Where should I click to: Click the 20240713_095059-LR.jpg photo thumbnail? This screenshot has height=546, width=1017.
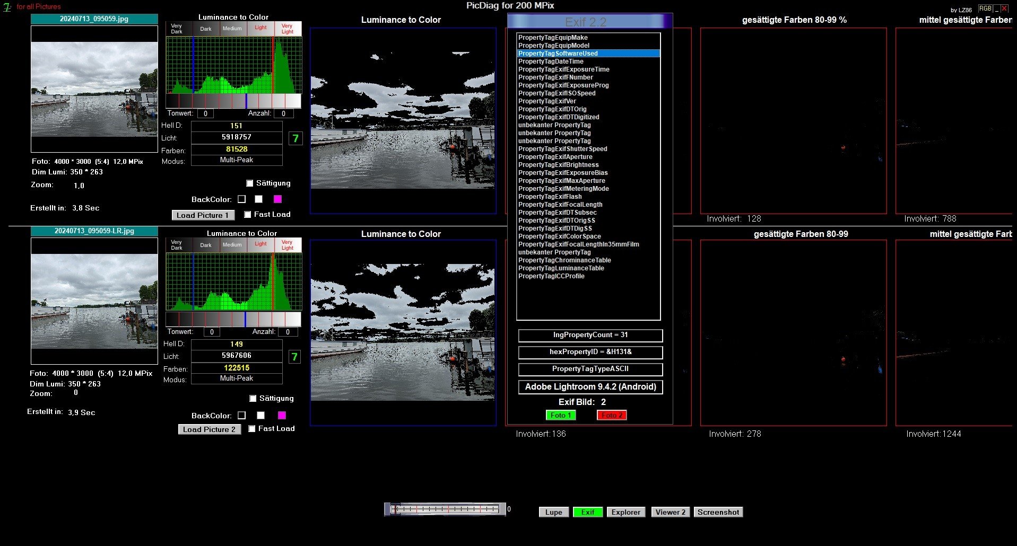[x=94, y=301]
